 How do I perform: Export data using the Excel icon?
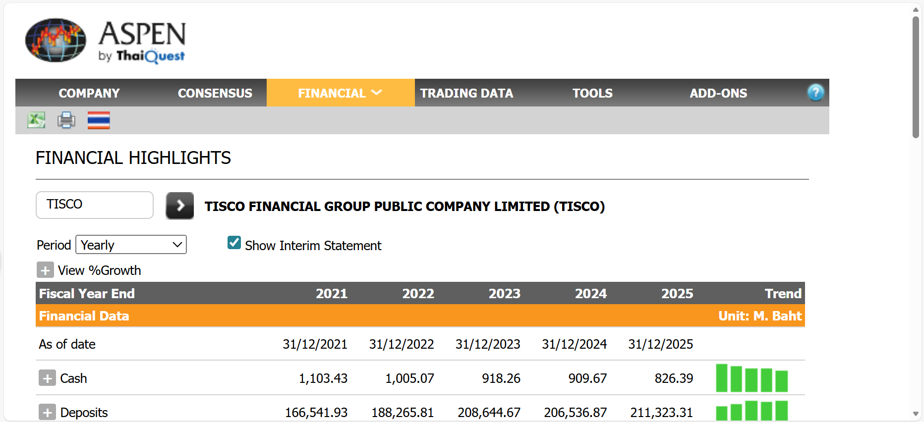pyautogui.click(x=36, y=120)
